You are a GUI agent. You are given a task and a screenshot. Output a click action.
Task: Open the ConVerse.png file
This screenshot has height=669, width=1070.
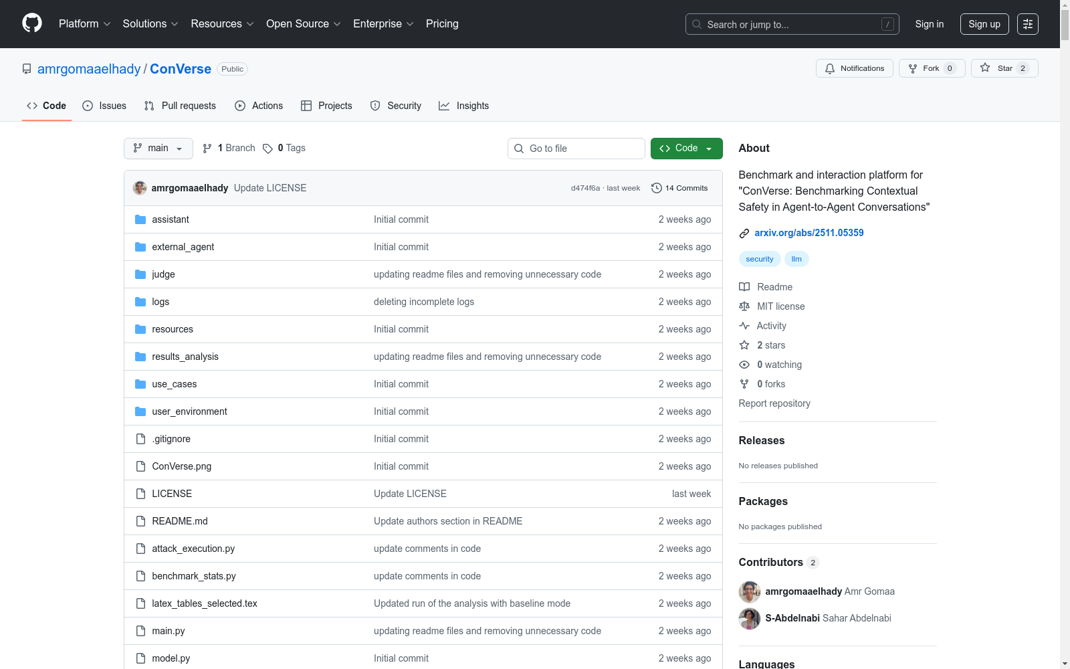(x=182, y=466)
